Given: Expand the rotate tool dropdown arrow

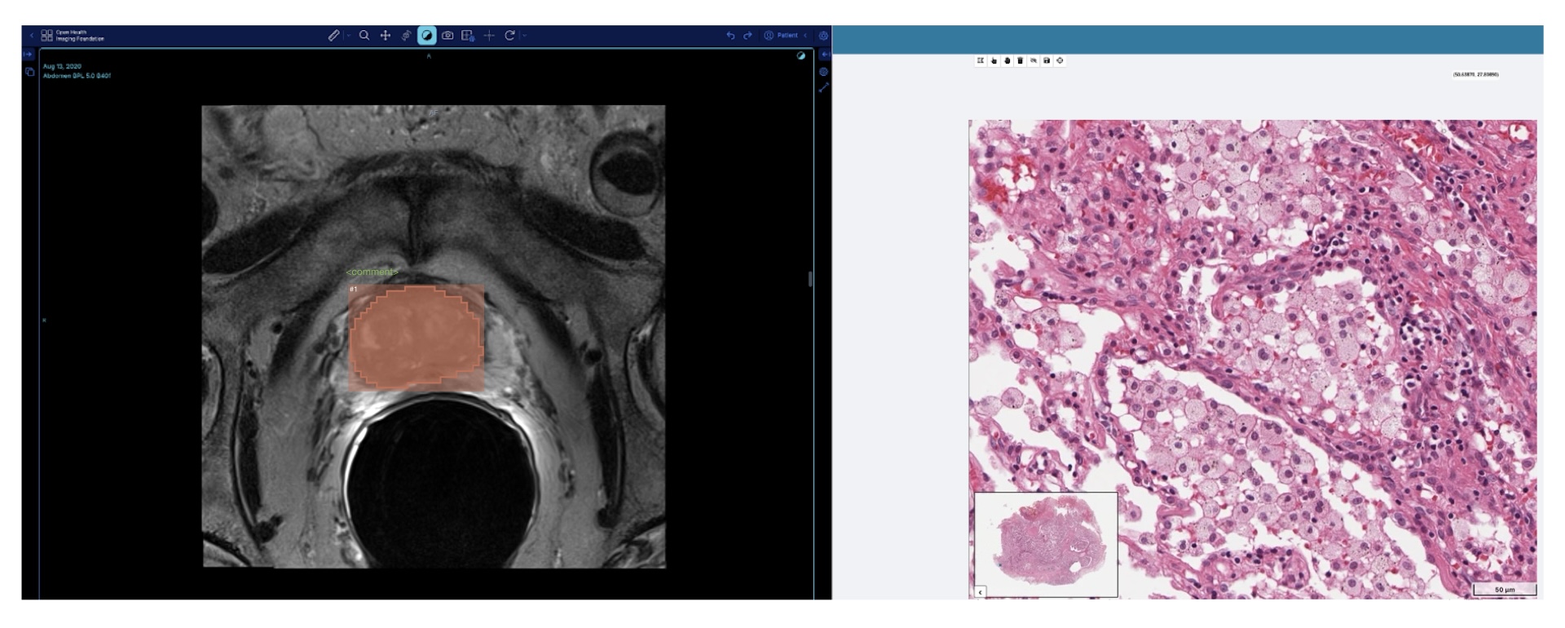Looking at the screenshot, I should tap(524, 36).
